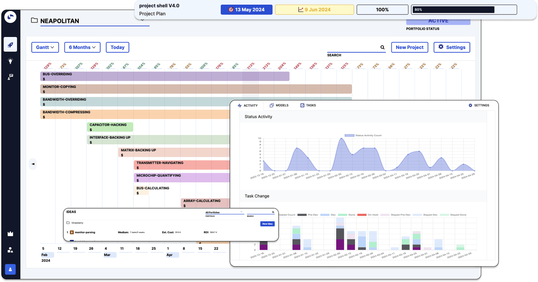Select the Activity tab

pos(247,105)
